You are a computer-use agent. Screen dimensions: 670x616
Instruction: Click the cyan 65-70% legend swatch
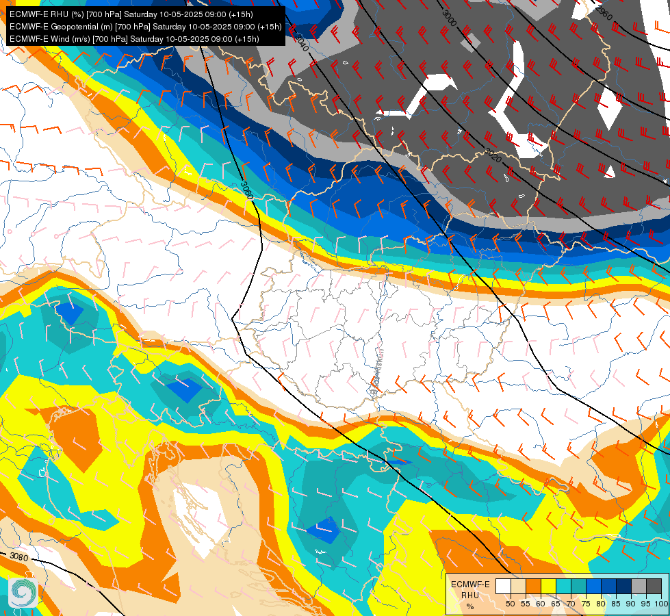(x=564, y=586)
